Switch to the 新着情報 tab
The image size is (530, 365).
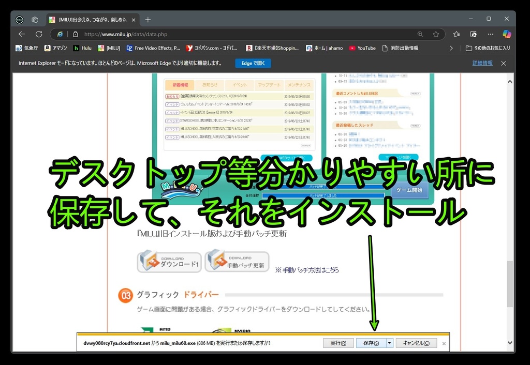coord(180,85)
